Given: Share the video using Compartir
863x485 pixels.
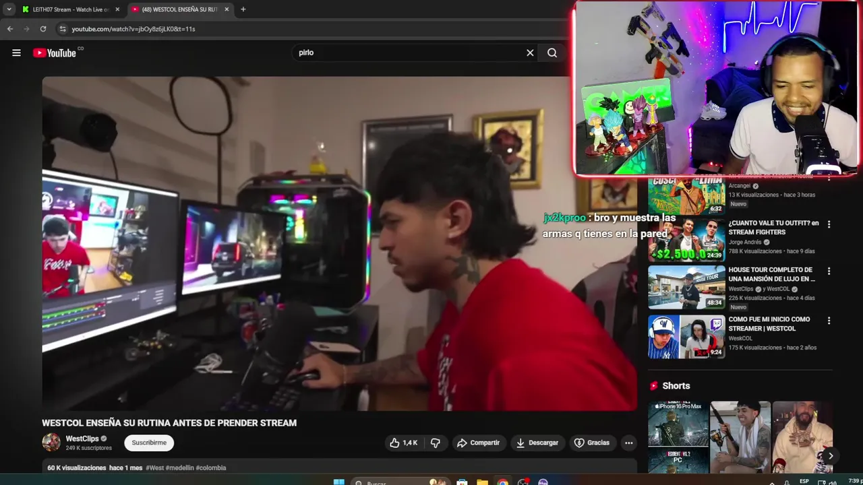Looking at the screenshot, I should pos(478,443).
